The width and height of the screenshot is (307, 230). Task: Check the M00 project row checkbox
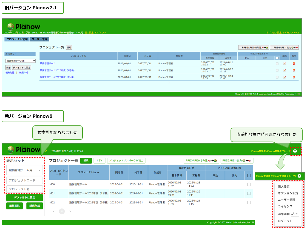[x=249, y=184]
